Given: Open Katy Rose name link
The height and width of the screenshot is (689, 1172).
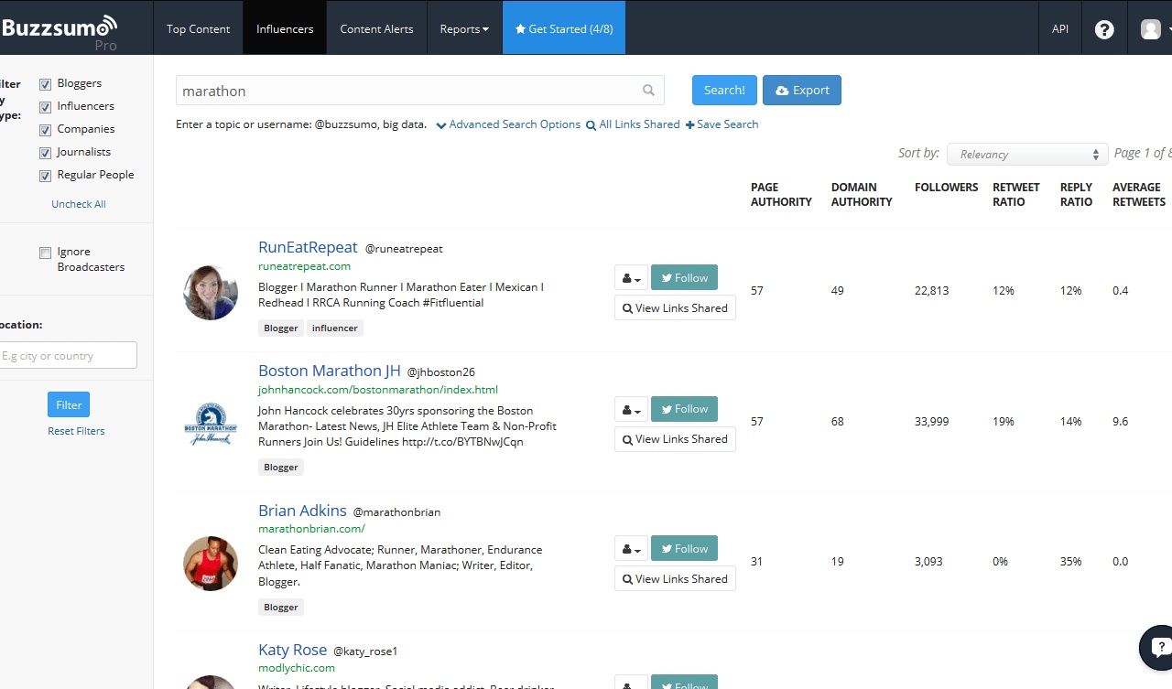Looking at the screenshot, I should (x=292, y=650).
